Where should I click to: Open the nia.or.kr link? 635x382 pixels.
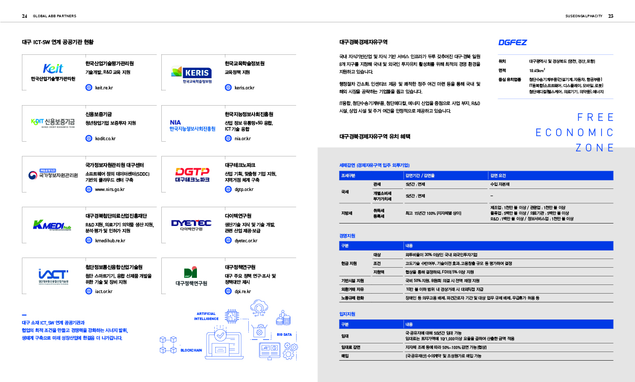pos(243,138)
